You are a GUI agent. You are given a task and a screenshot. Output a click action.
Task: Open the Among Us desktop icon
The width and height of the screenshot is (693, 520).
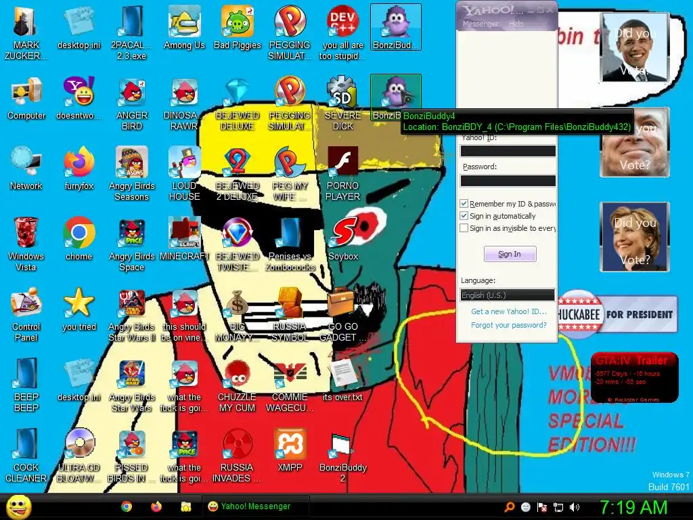[x=184, y=27]
